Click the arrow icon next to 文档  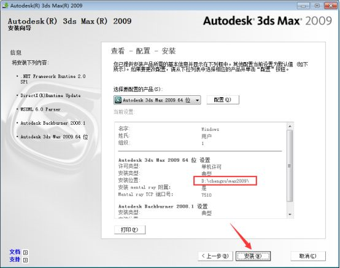[x=25, y=253]
